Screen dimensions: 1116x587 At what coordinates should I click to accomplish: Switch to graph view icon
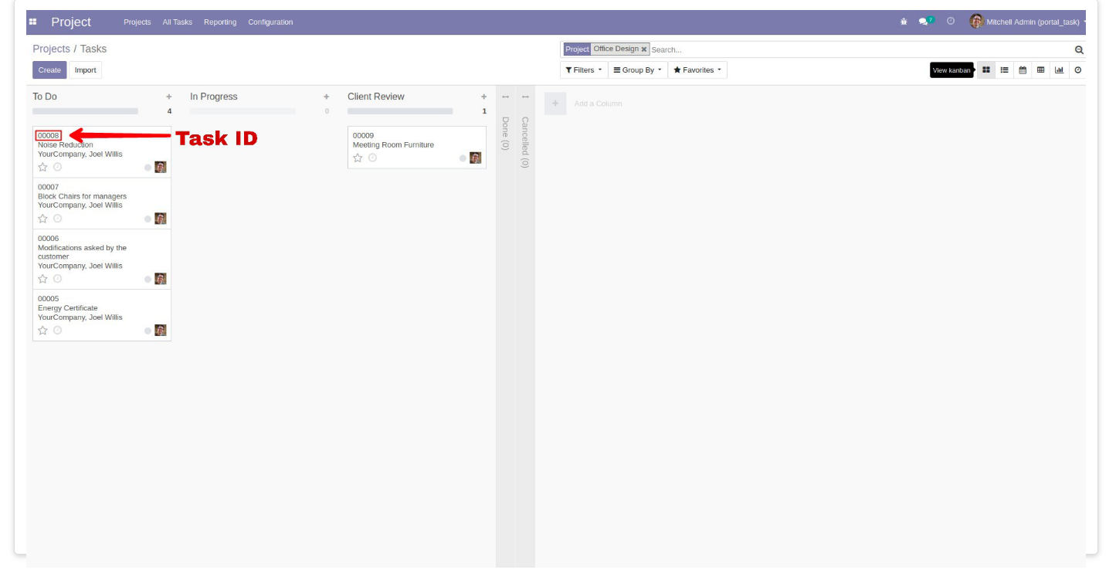point(1060,70)
